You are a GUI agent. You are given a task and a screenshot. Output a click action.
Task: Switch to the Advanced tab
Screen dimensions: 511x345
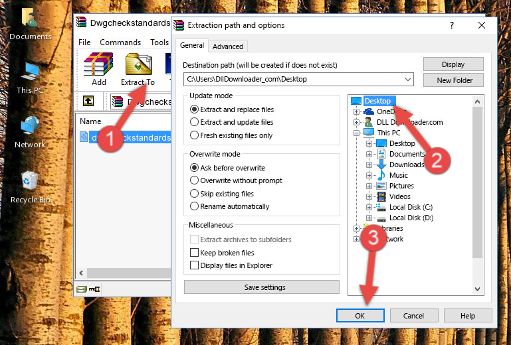228,46
